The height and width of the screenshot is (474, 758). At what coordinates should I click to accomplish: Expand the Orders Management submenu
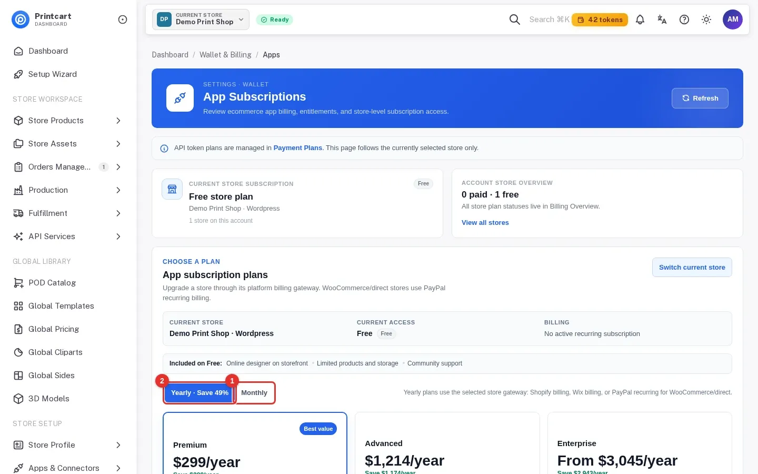(118, 167)
